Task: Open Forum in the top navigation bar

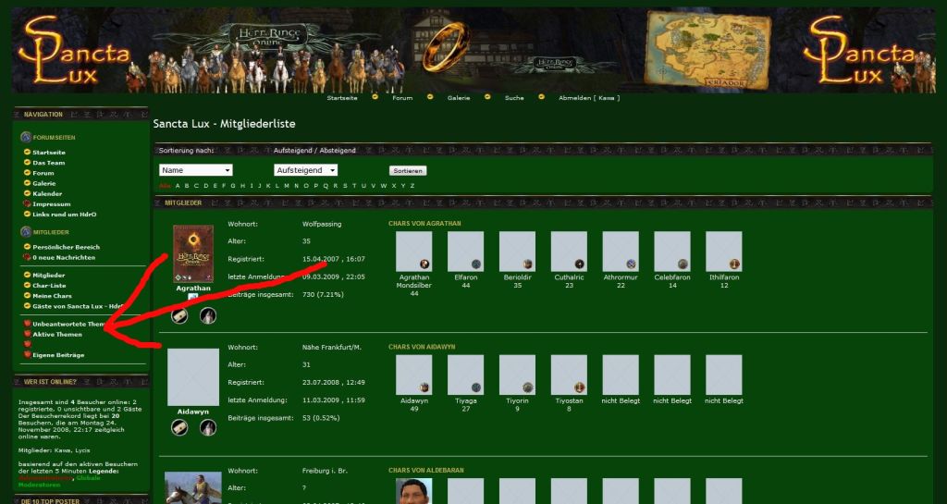Action: [402, 98]
